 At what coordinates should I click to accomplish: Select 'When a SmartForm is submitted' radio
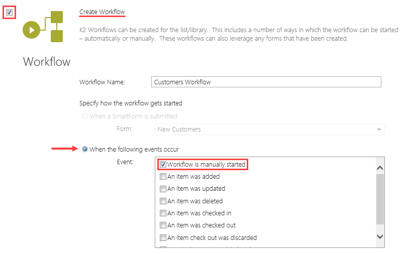coord(84,116)
